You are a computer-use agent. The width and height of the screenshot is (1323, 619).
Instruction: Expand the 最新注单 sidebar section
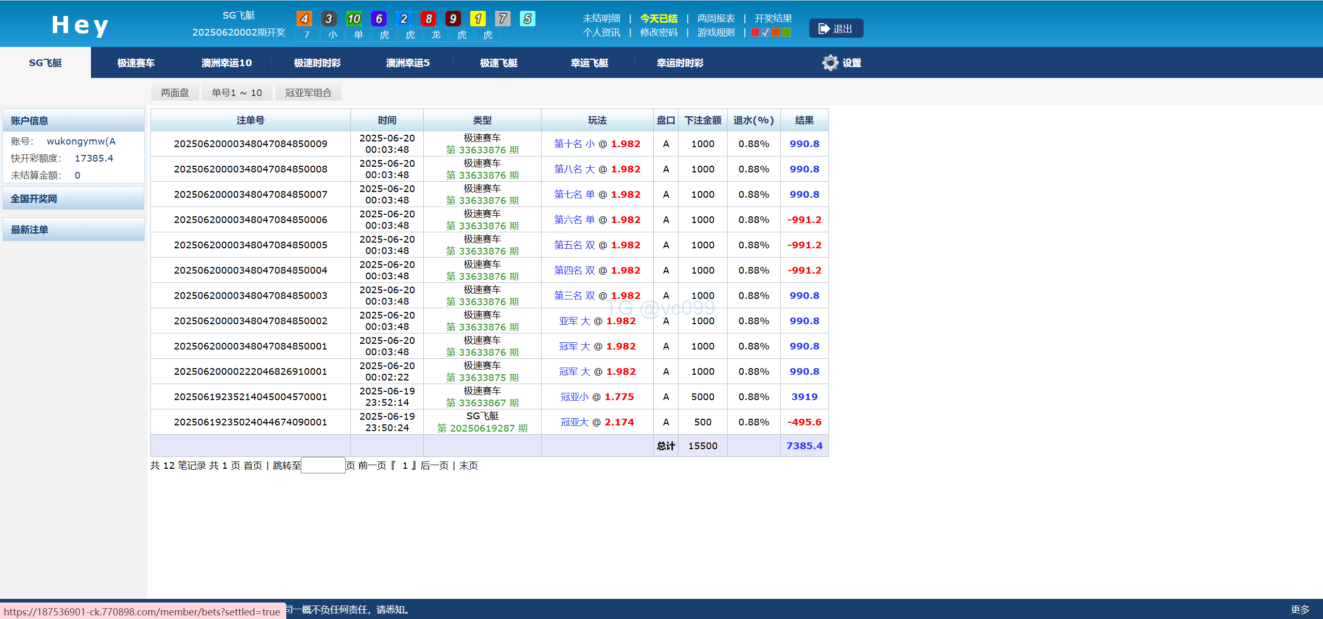[73, 230]
